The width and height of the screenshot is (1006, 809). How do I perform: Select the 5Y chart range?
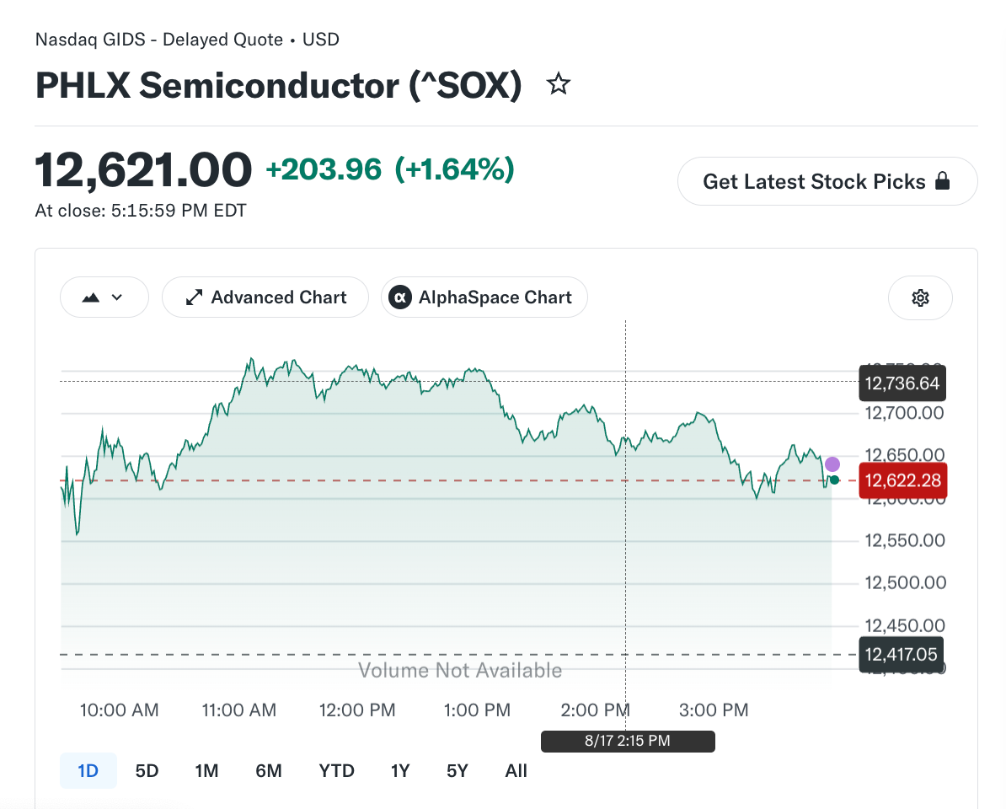tap(458, 770)
